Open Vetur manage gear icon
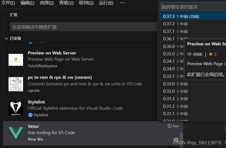This screenshot has height=148, width=226. coord(176,140)
